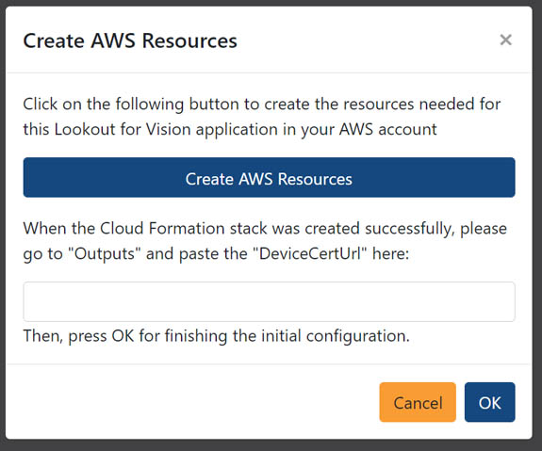
Task: Click the "Then, press OK for finishing" note
Action: click(216, 335)
